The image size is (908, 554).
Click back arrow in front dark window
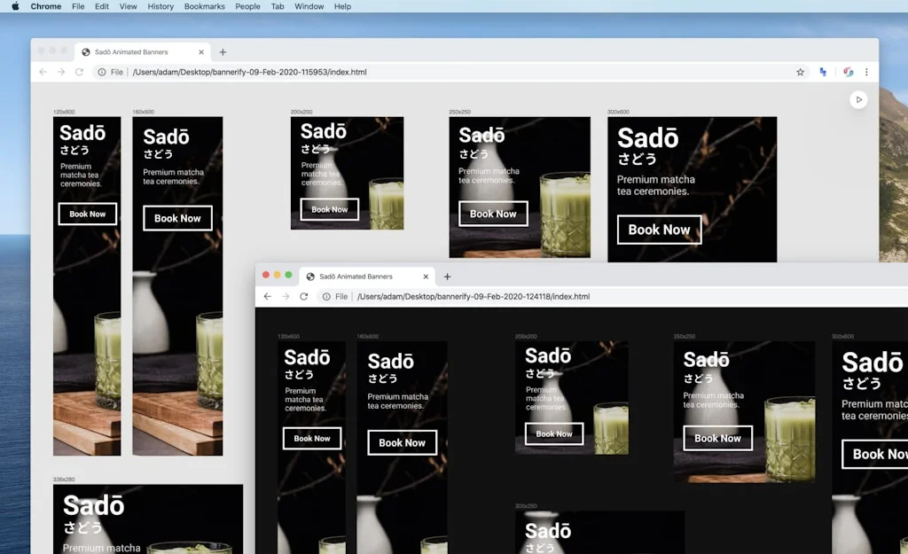[267, 296]
